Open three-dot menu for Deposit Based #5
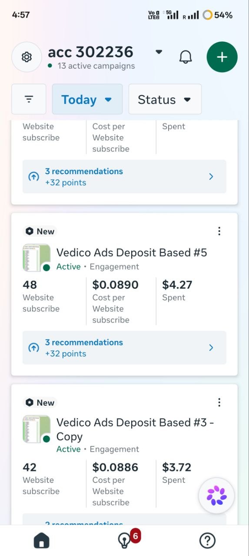Image resolution: width=249 pixels, height=556 pixels. tap(219, 231)
